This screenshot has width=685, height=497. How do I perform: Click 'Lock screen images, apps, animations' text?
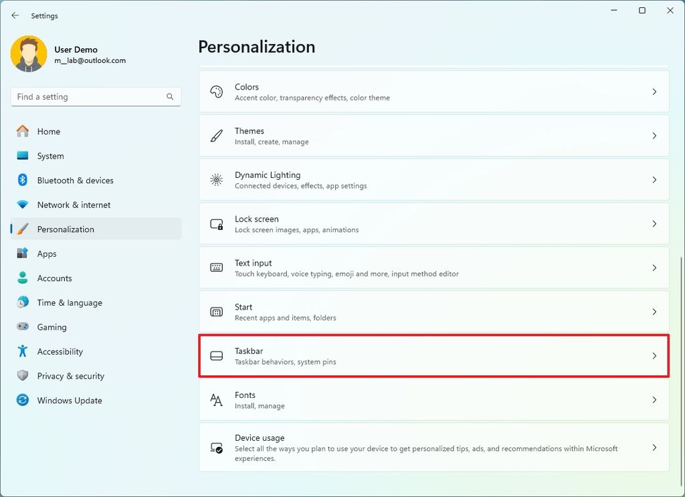(x=296, y=229)
